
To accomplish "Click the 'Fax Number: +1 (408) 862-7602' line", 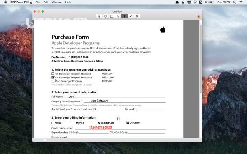I will click(70, 57).
